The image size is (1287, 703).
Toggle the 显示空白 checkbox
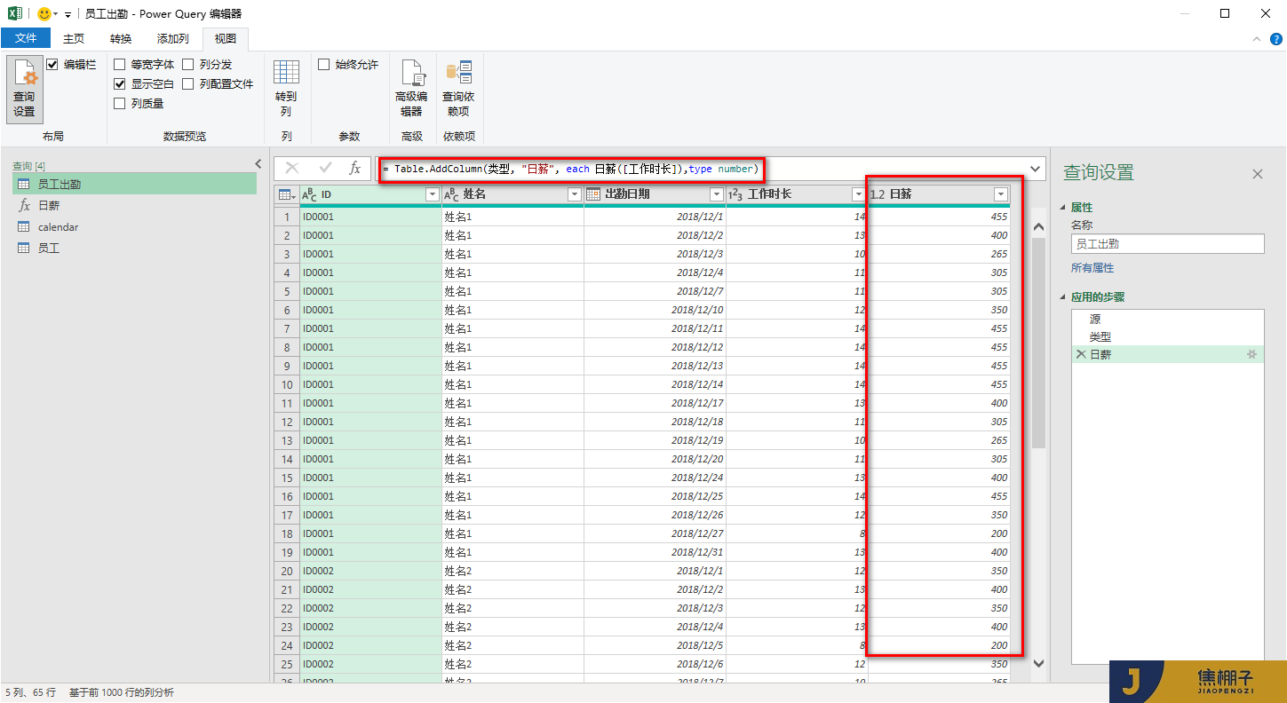(120, 84)
